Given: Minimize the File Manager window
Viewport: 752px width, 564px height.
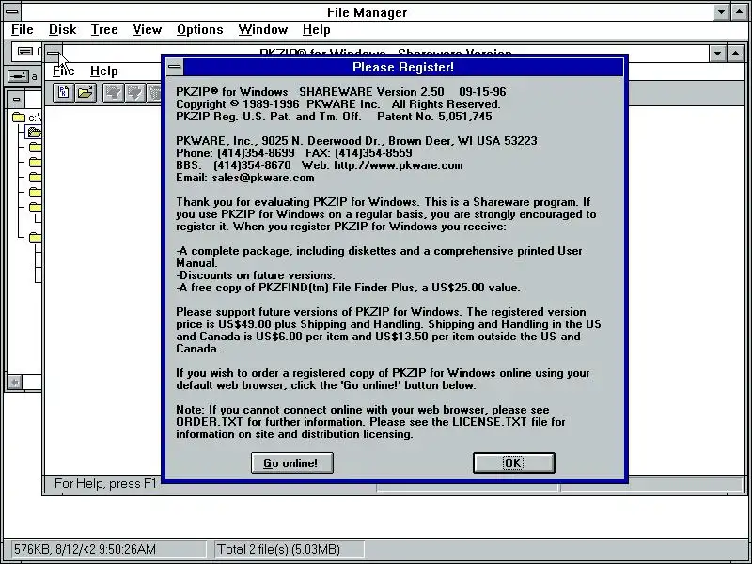Looking at the screenshot, I should (x=721, y=12).
